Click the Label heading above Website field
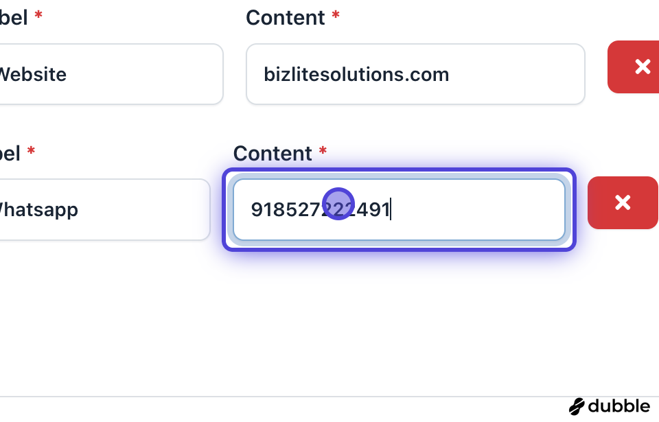659x422 pixels. 14,17
